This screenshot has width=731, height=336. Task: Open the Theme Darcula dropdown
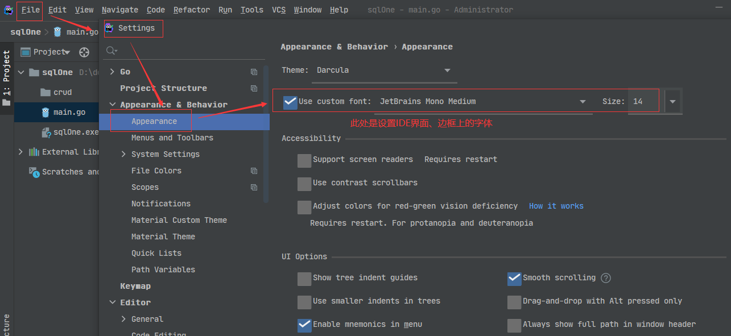(x=384, y=70)
